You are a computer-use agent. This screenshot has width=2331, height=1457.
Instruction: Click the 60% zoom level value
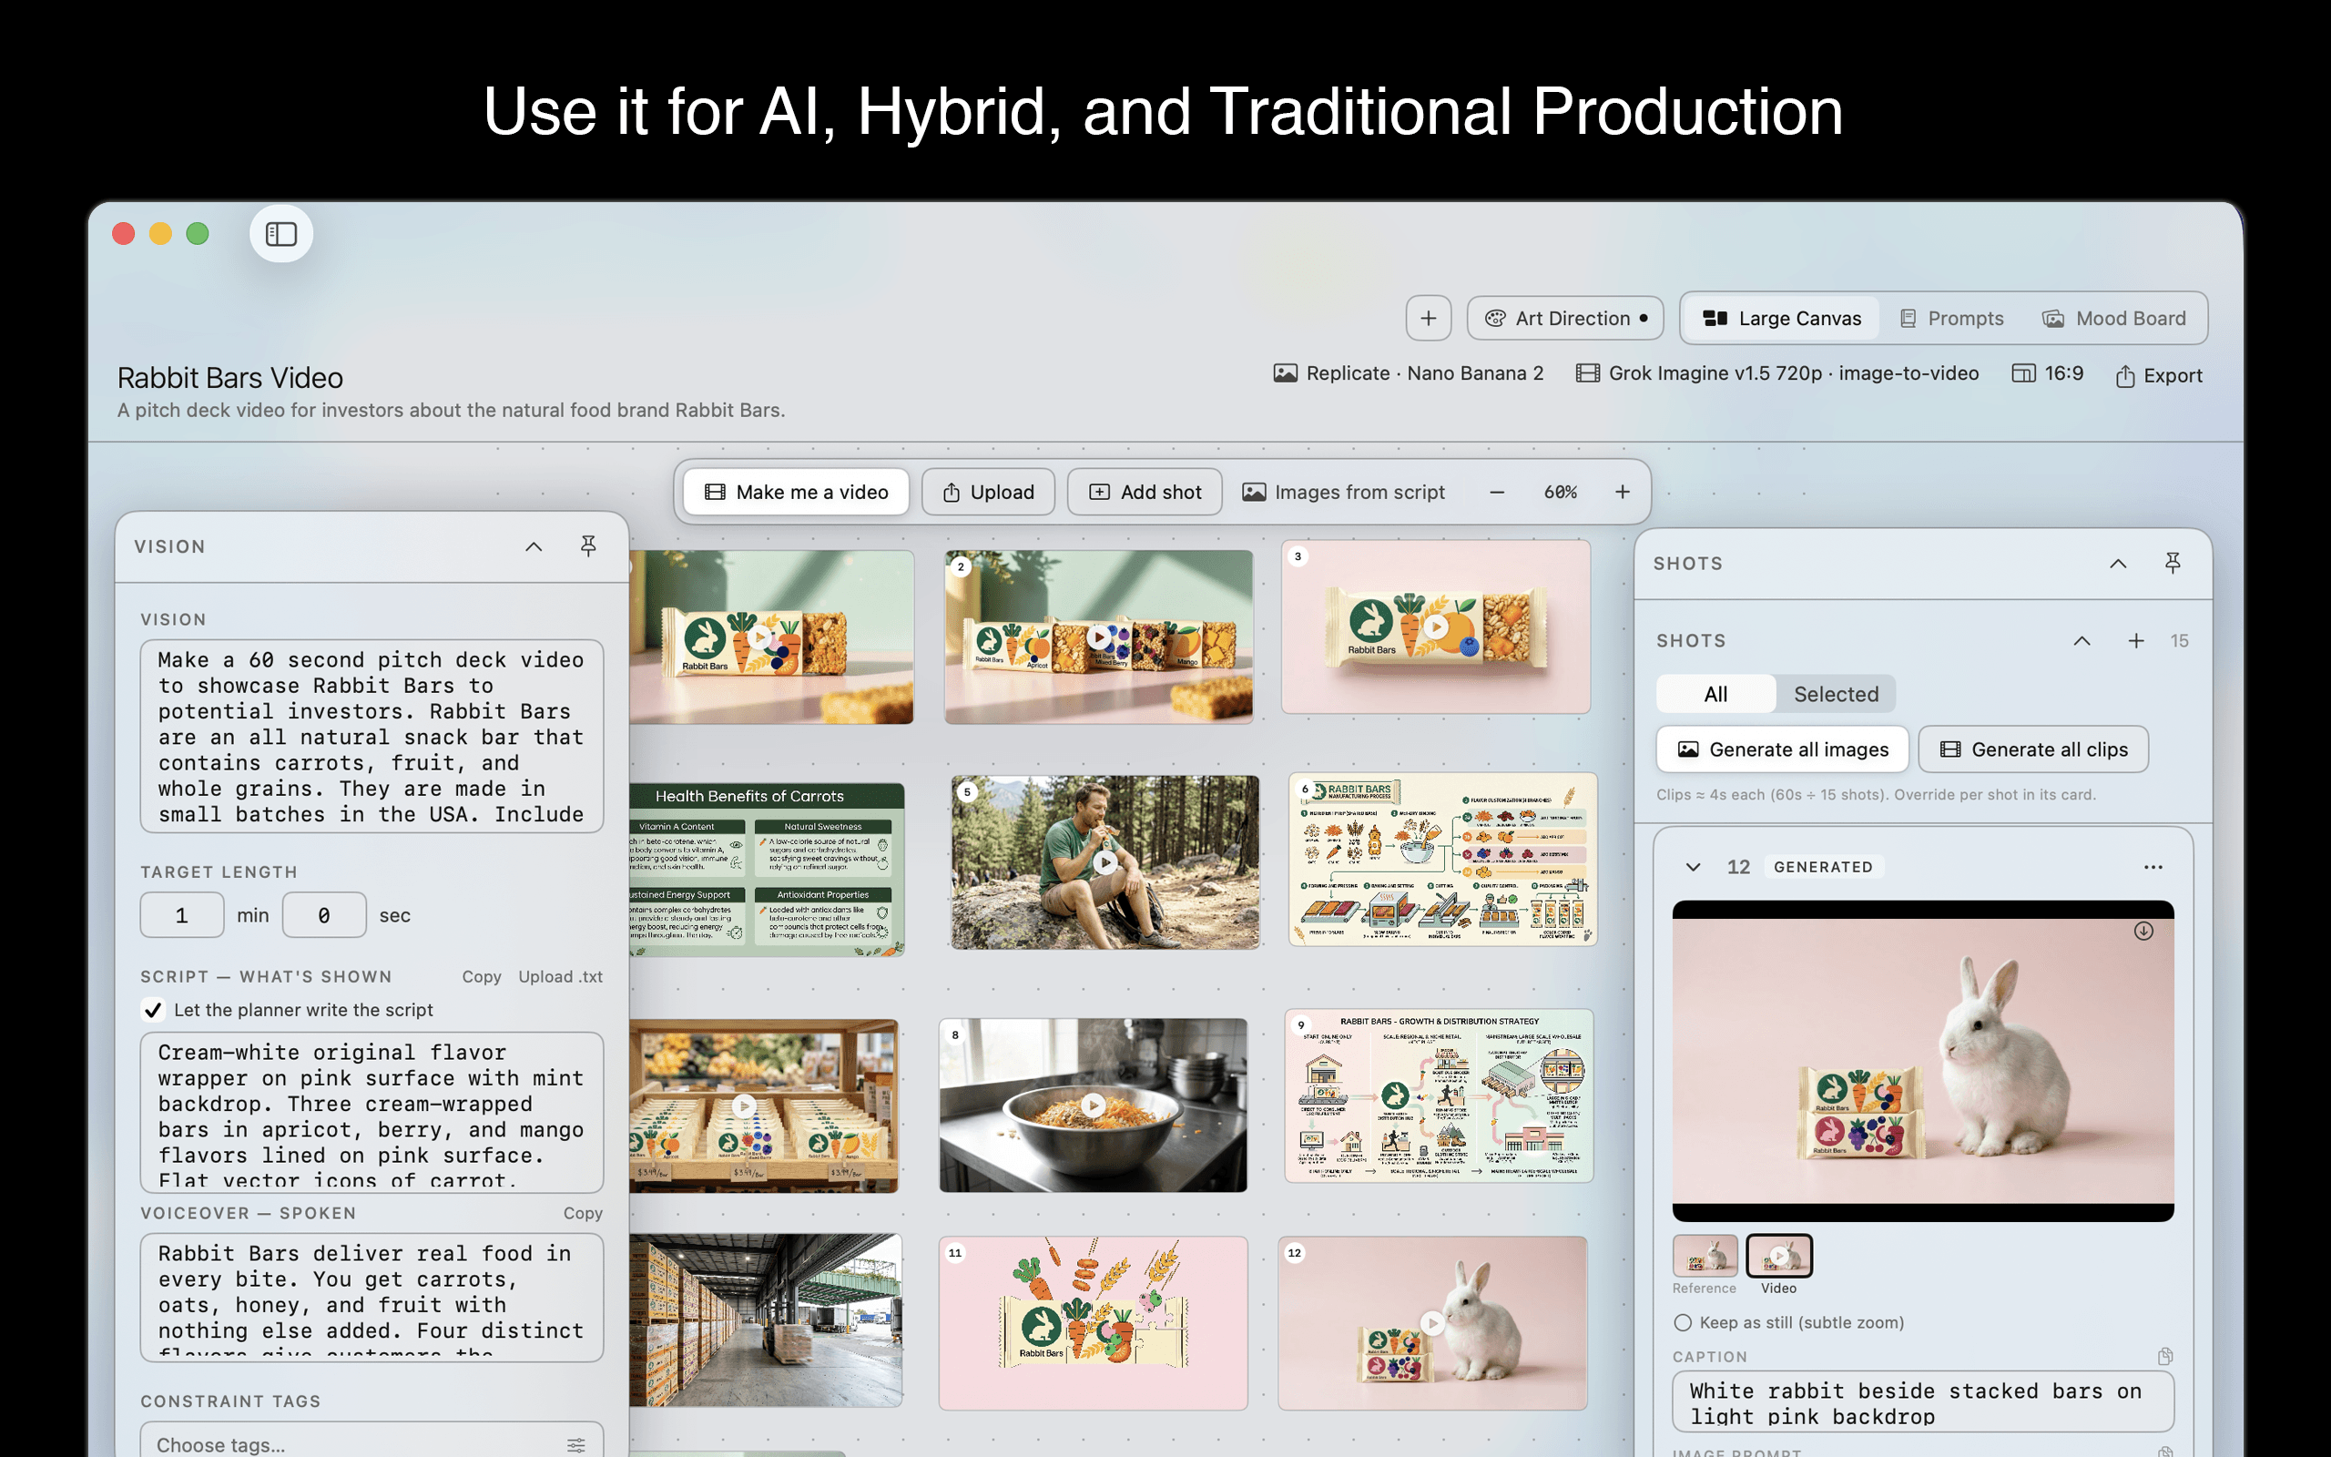(x=1561, y=493)
